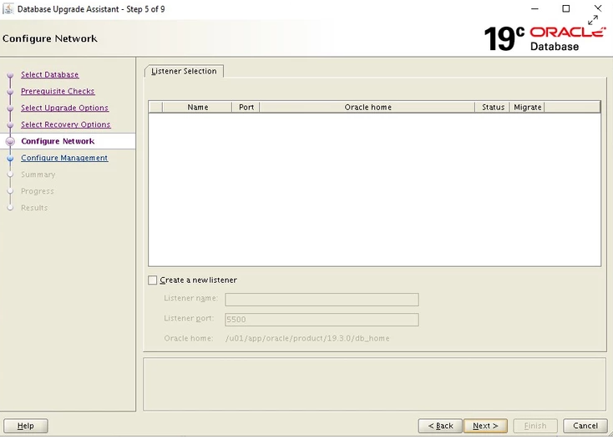The image size is (613, 439).
Task: Select the Configure Network step
Action: coord(58,141)
